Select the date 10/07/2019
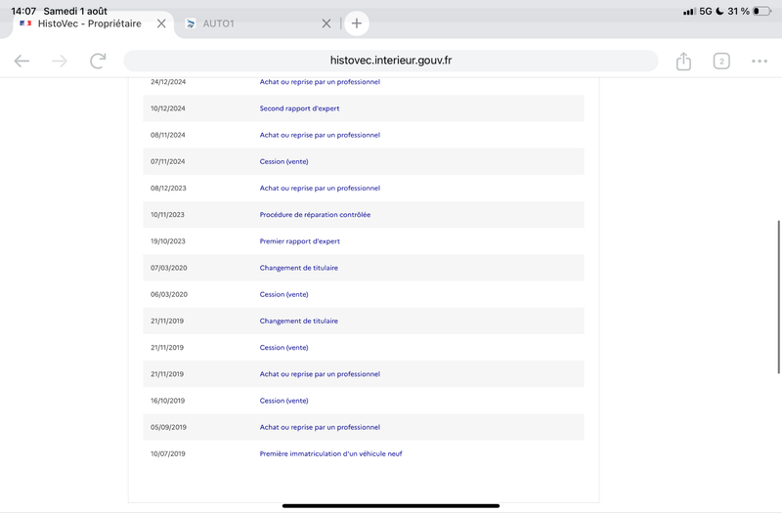Viewport: 782px width, 513px height. [168, 453]
